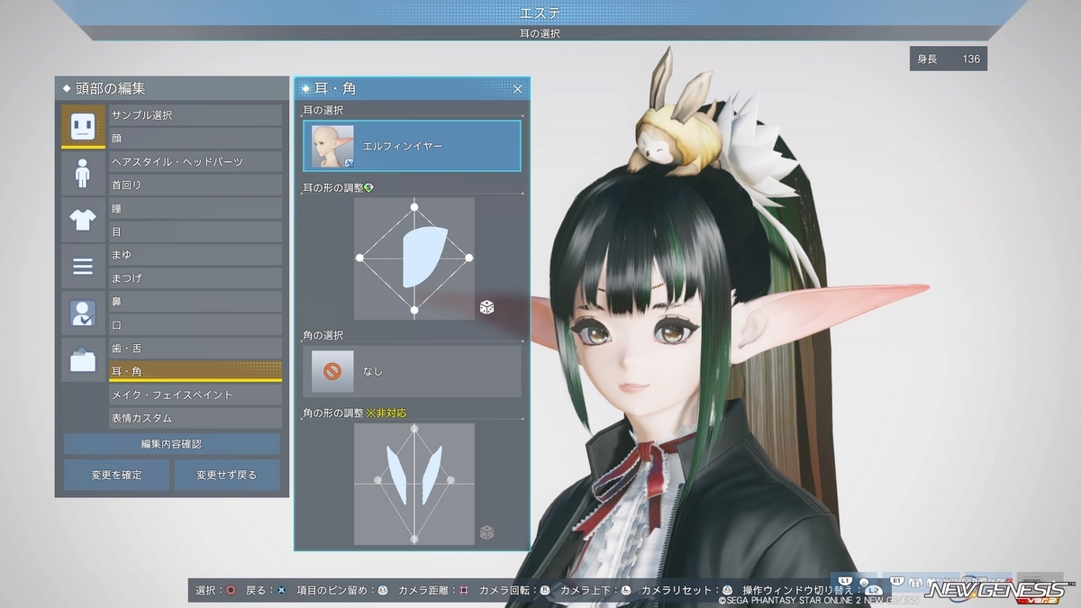Click 戻る cross button hint
The height and width of the screenshot is (608, 1081).
tap(282, 590)
